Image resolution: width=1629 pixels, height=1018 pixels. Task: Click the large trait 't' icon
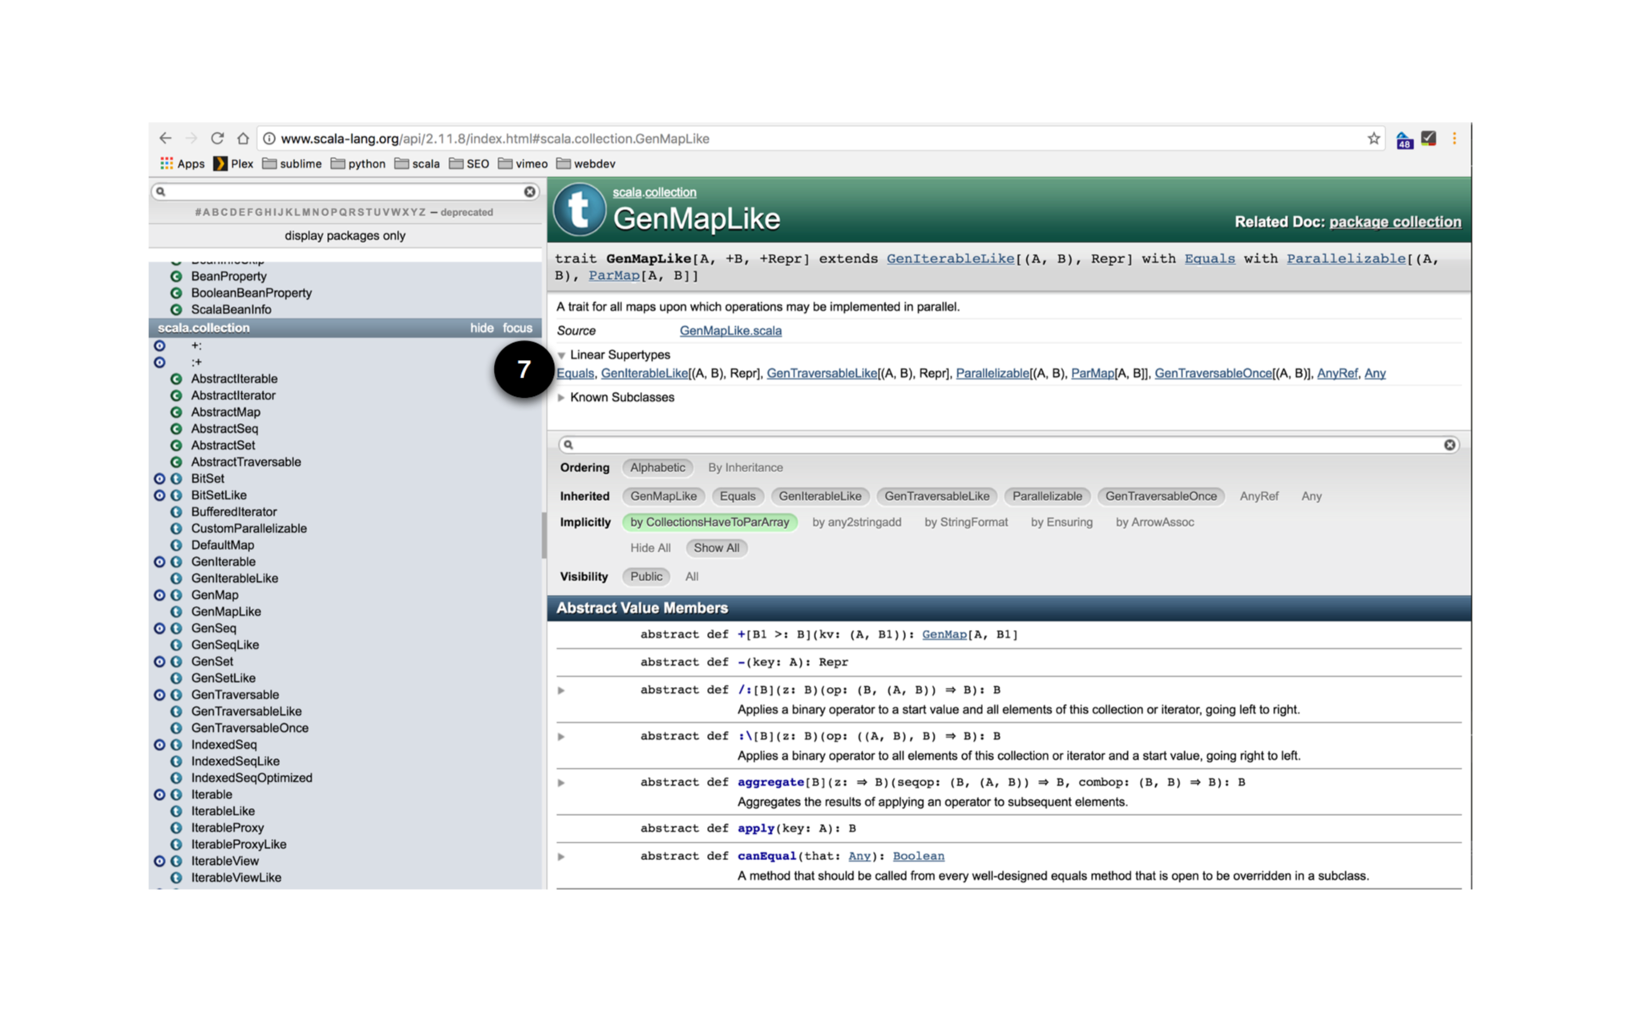pyautogui.click(x=580, y=210)
